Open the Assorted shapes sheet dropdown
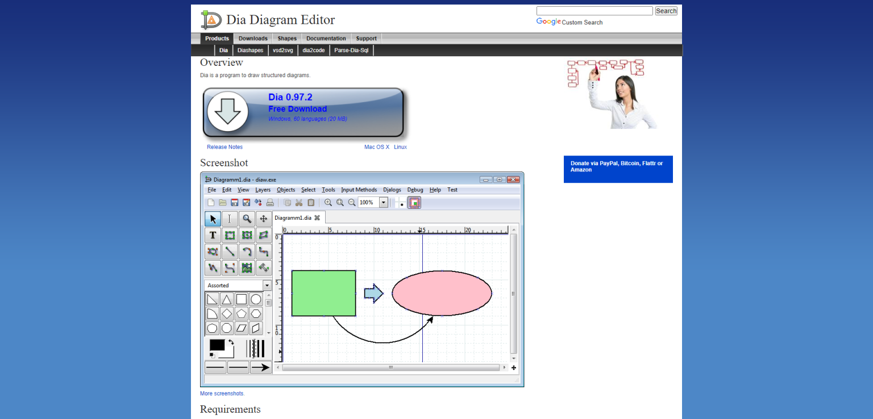Viewport: 873px width, 419px height. [267, 285]
